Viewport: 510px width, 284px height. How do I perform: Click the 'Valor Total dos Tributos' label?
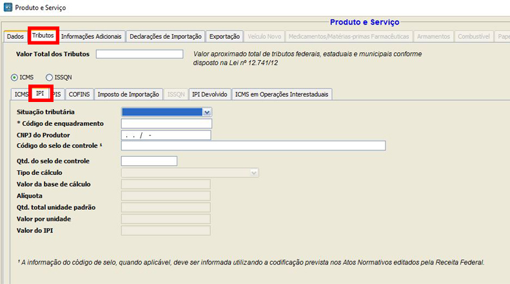[53, 54]
